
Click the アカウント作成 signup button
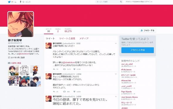click(138, 50)
